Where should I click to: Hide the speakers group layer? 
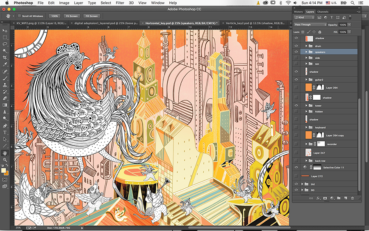296,52
